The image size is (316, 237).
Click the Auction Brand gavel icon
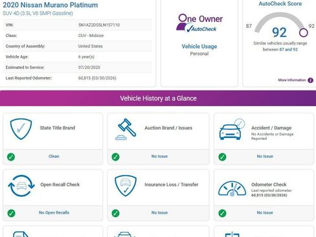tap(126, 129)
